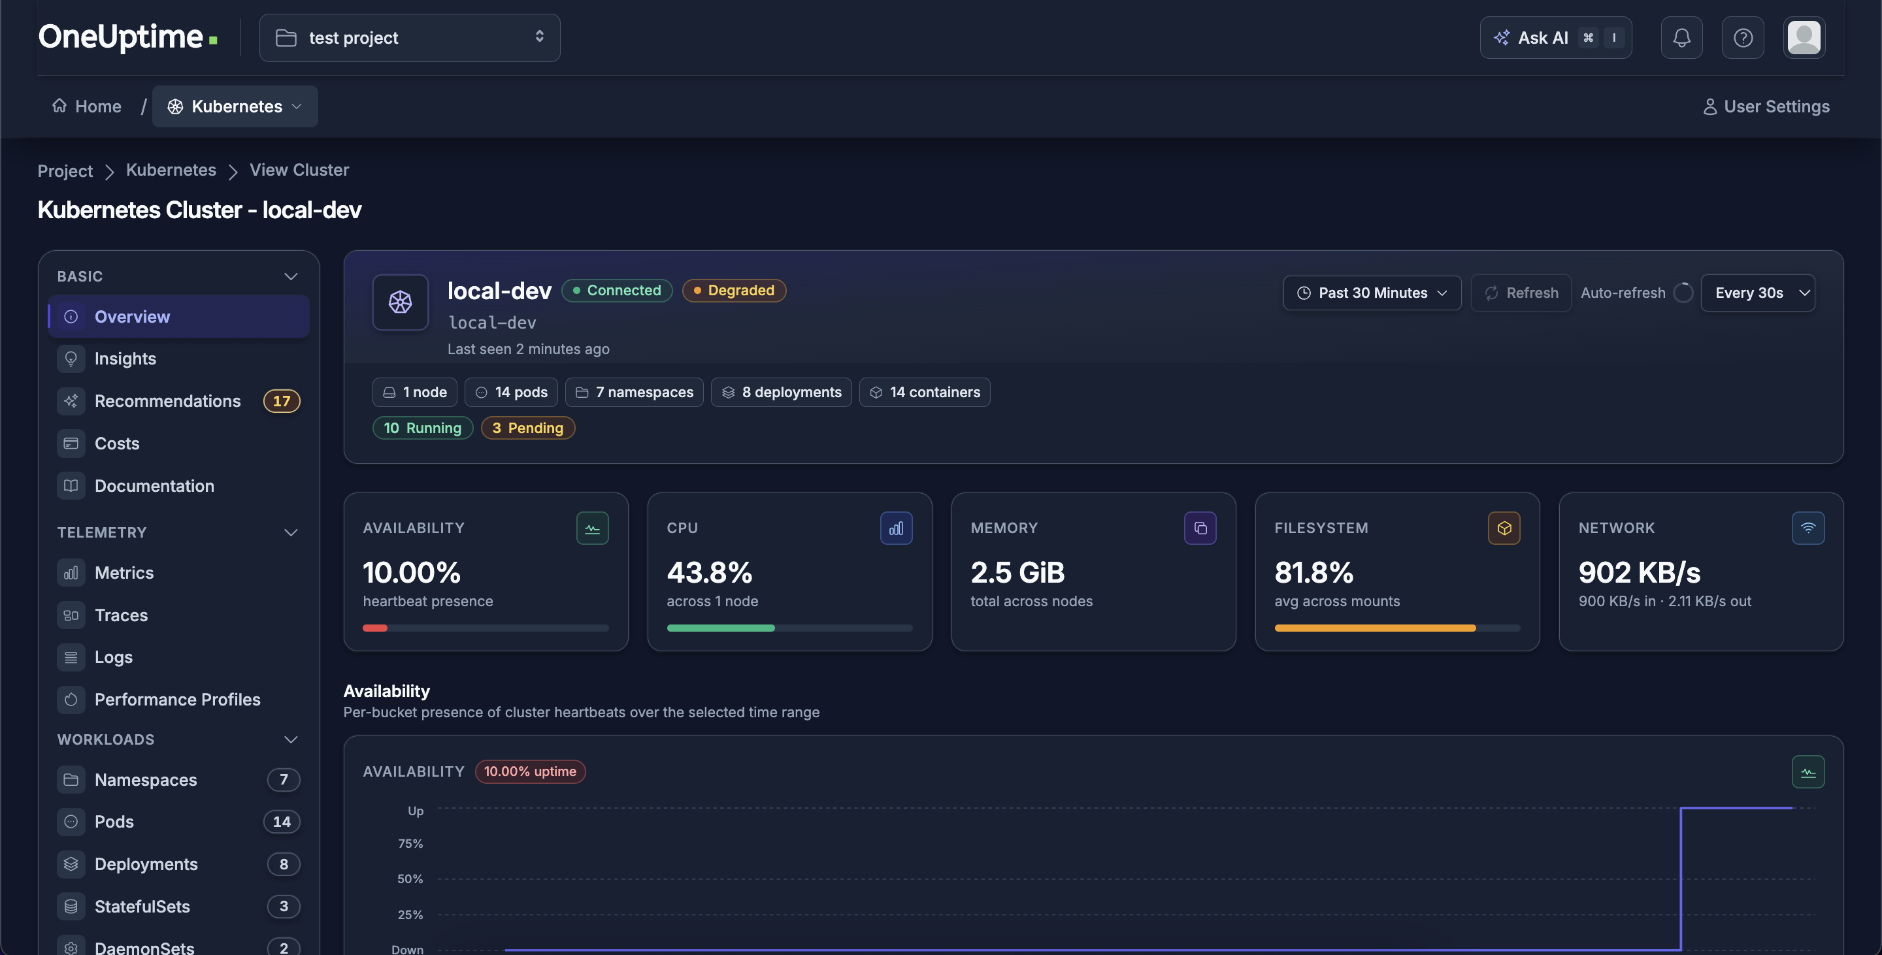Click the StatefulSets database icon
Image resolution: width=1882 pixels, height=955 pixels.
click(x=71, y=906)
